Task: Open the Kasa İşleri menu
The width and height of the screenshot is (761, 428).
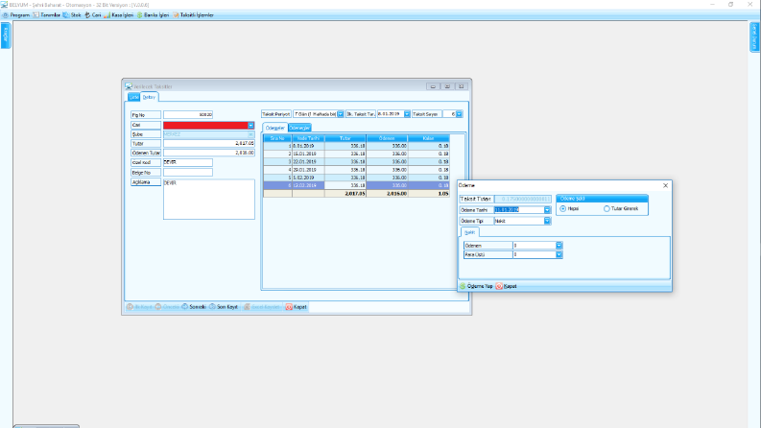Action: point(118,15)
